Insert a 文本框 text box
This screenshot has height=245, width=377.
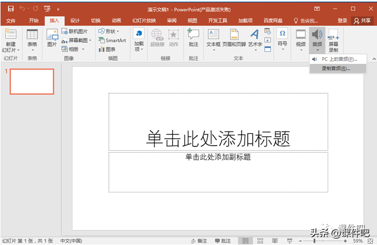click(x=213, y=40)
